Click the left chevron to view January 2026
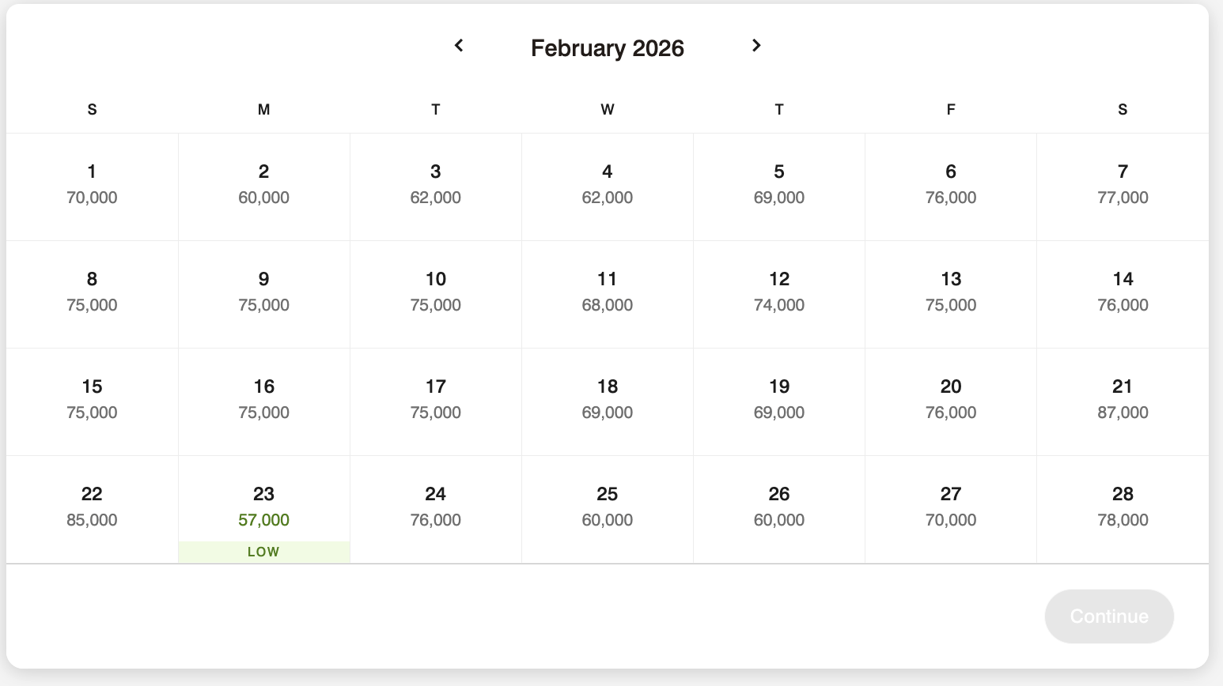This screenshot has height=686, width=1223. point(460,46)
